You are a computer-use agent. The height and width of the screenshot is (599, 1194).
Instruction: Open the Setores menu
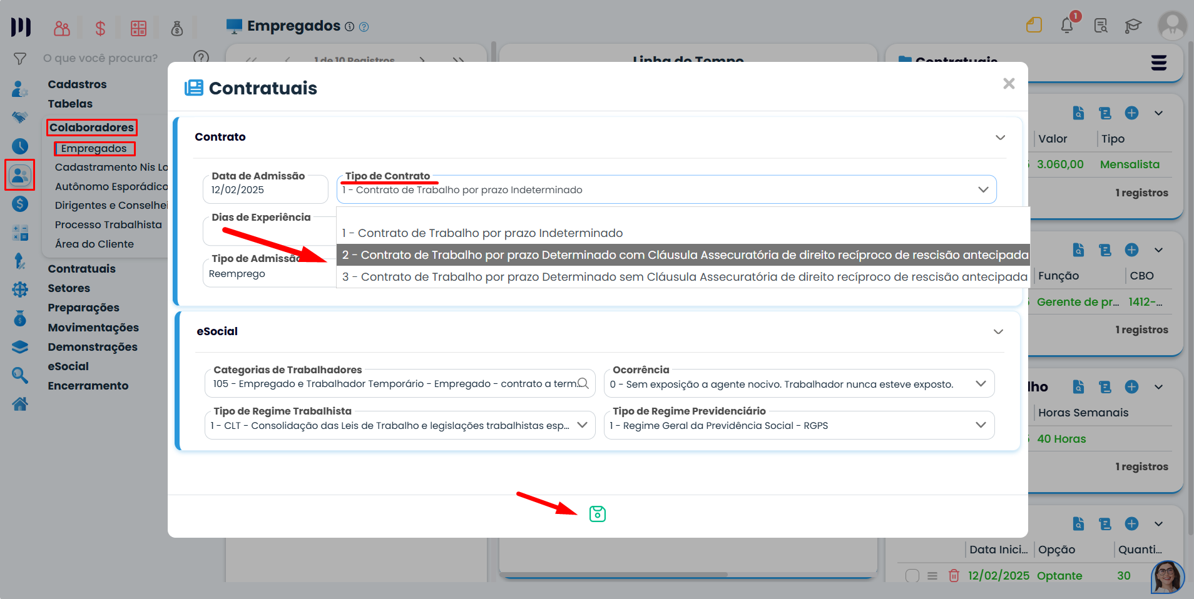(x=69, y=288)
